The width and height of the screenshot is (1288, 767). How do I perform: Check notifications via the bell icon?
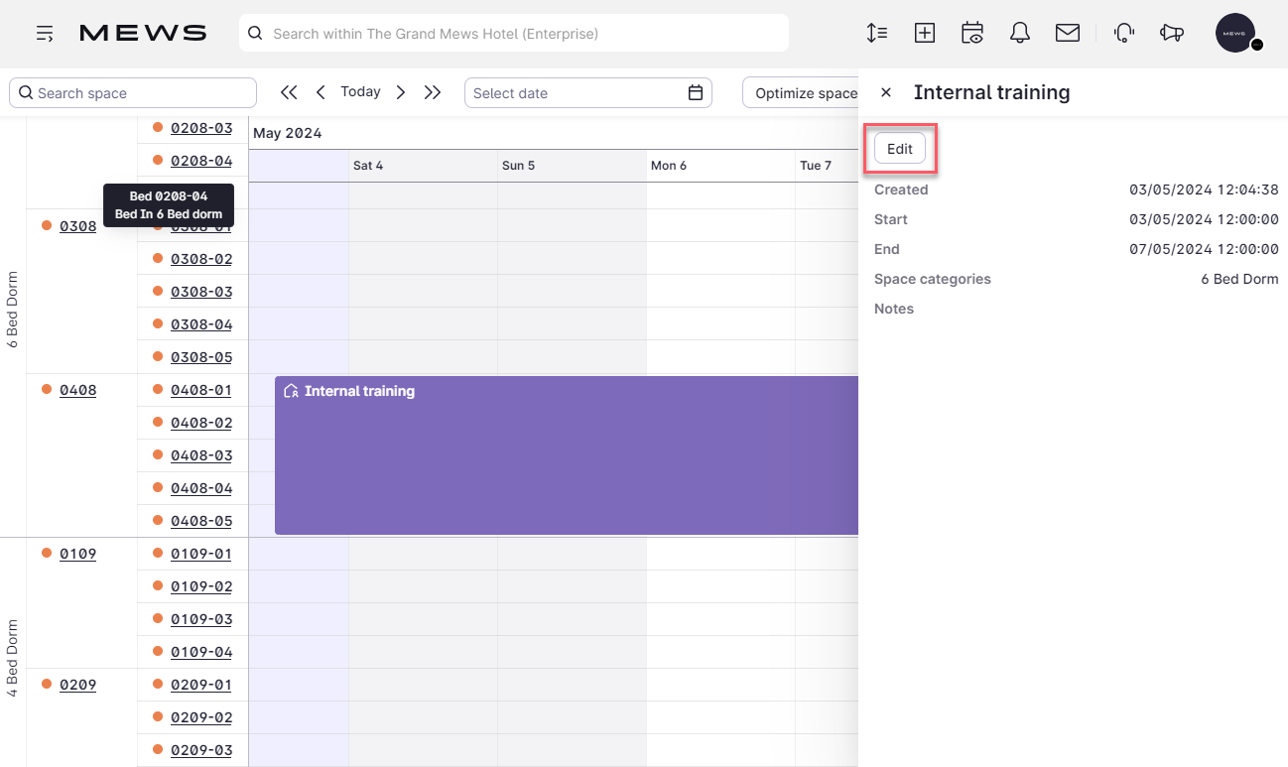tap(1019, 33)
